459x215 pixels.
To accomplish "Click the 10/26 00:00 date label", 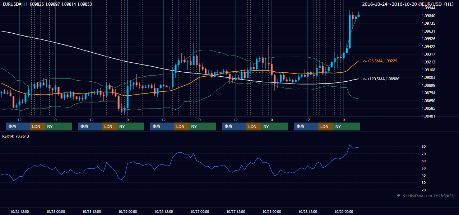I will pyautogui.click(x=128, y=211).
